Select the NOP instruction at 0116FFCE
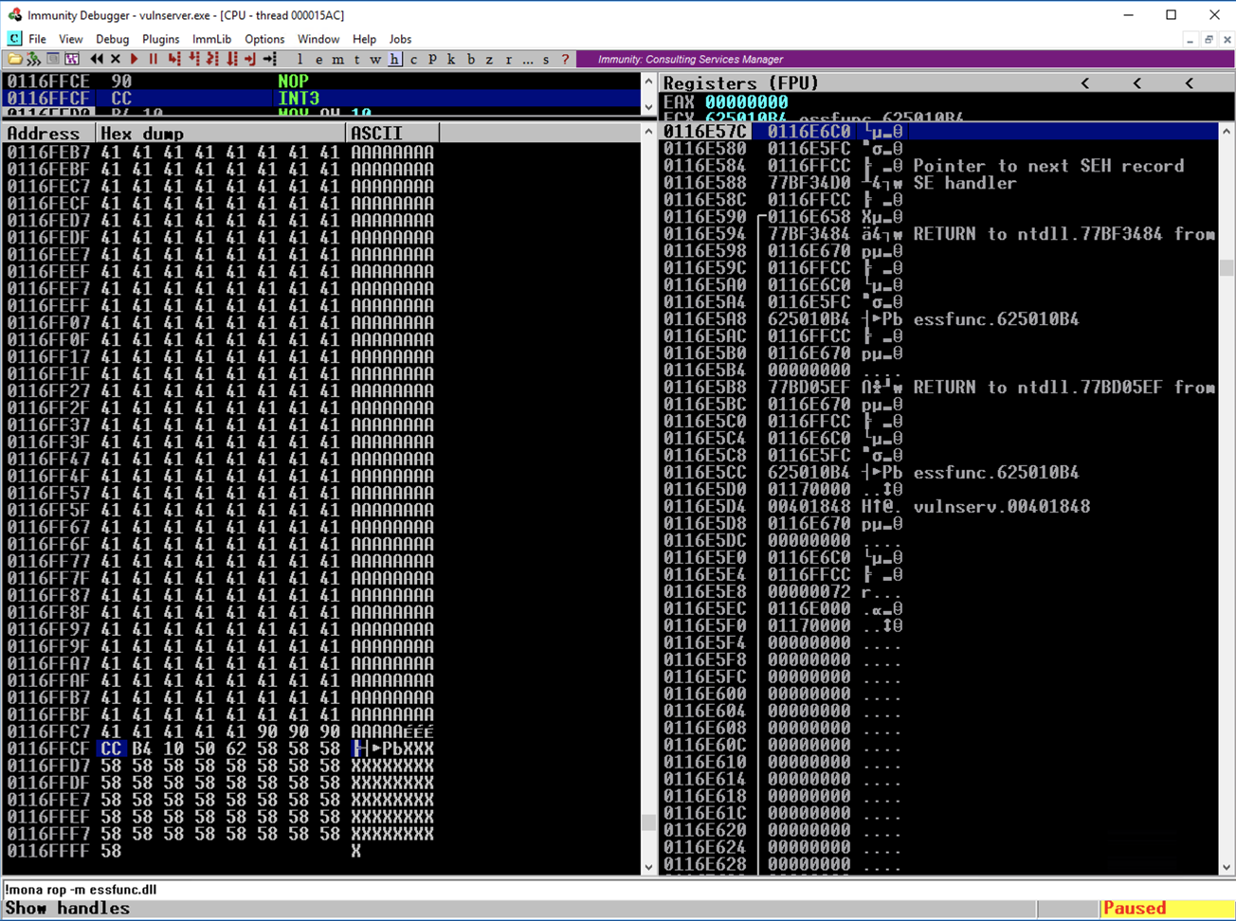Image resolution: width=1236 pixels, height=921 pixels. coord(322,81)
